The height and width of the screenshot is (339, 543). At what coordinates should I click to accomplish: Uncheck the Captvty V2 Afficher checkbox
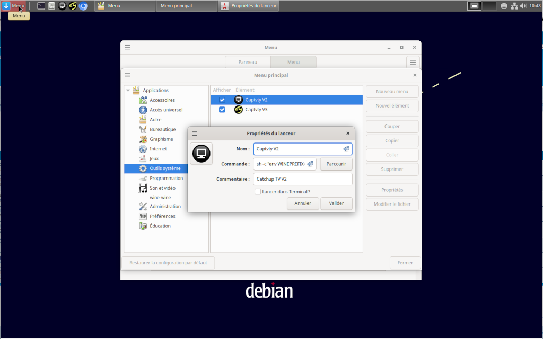(x=222, y=100)
